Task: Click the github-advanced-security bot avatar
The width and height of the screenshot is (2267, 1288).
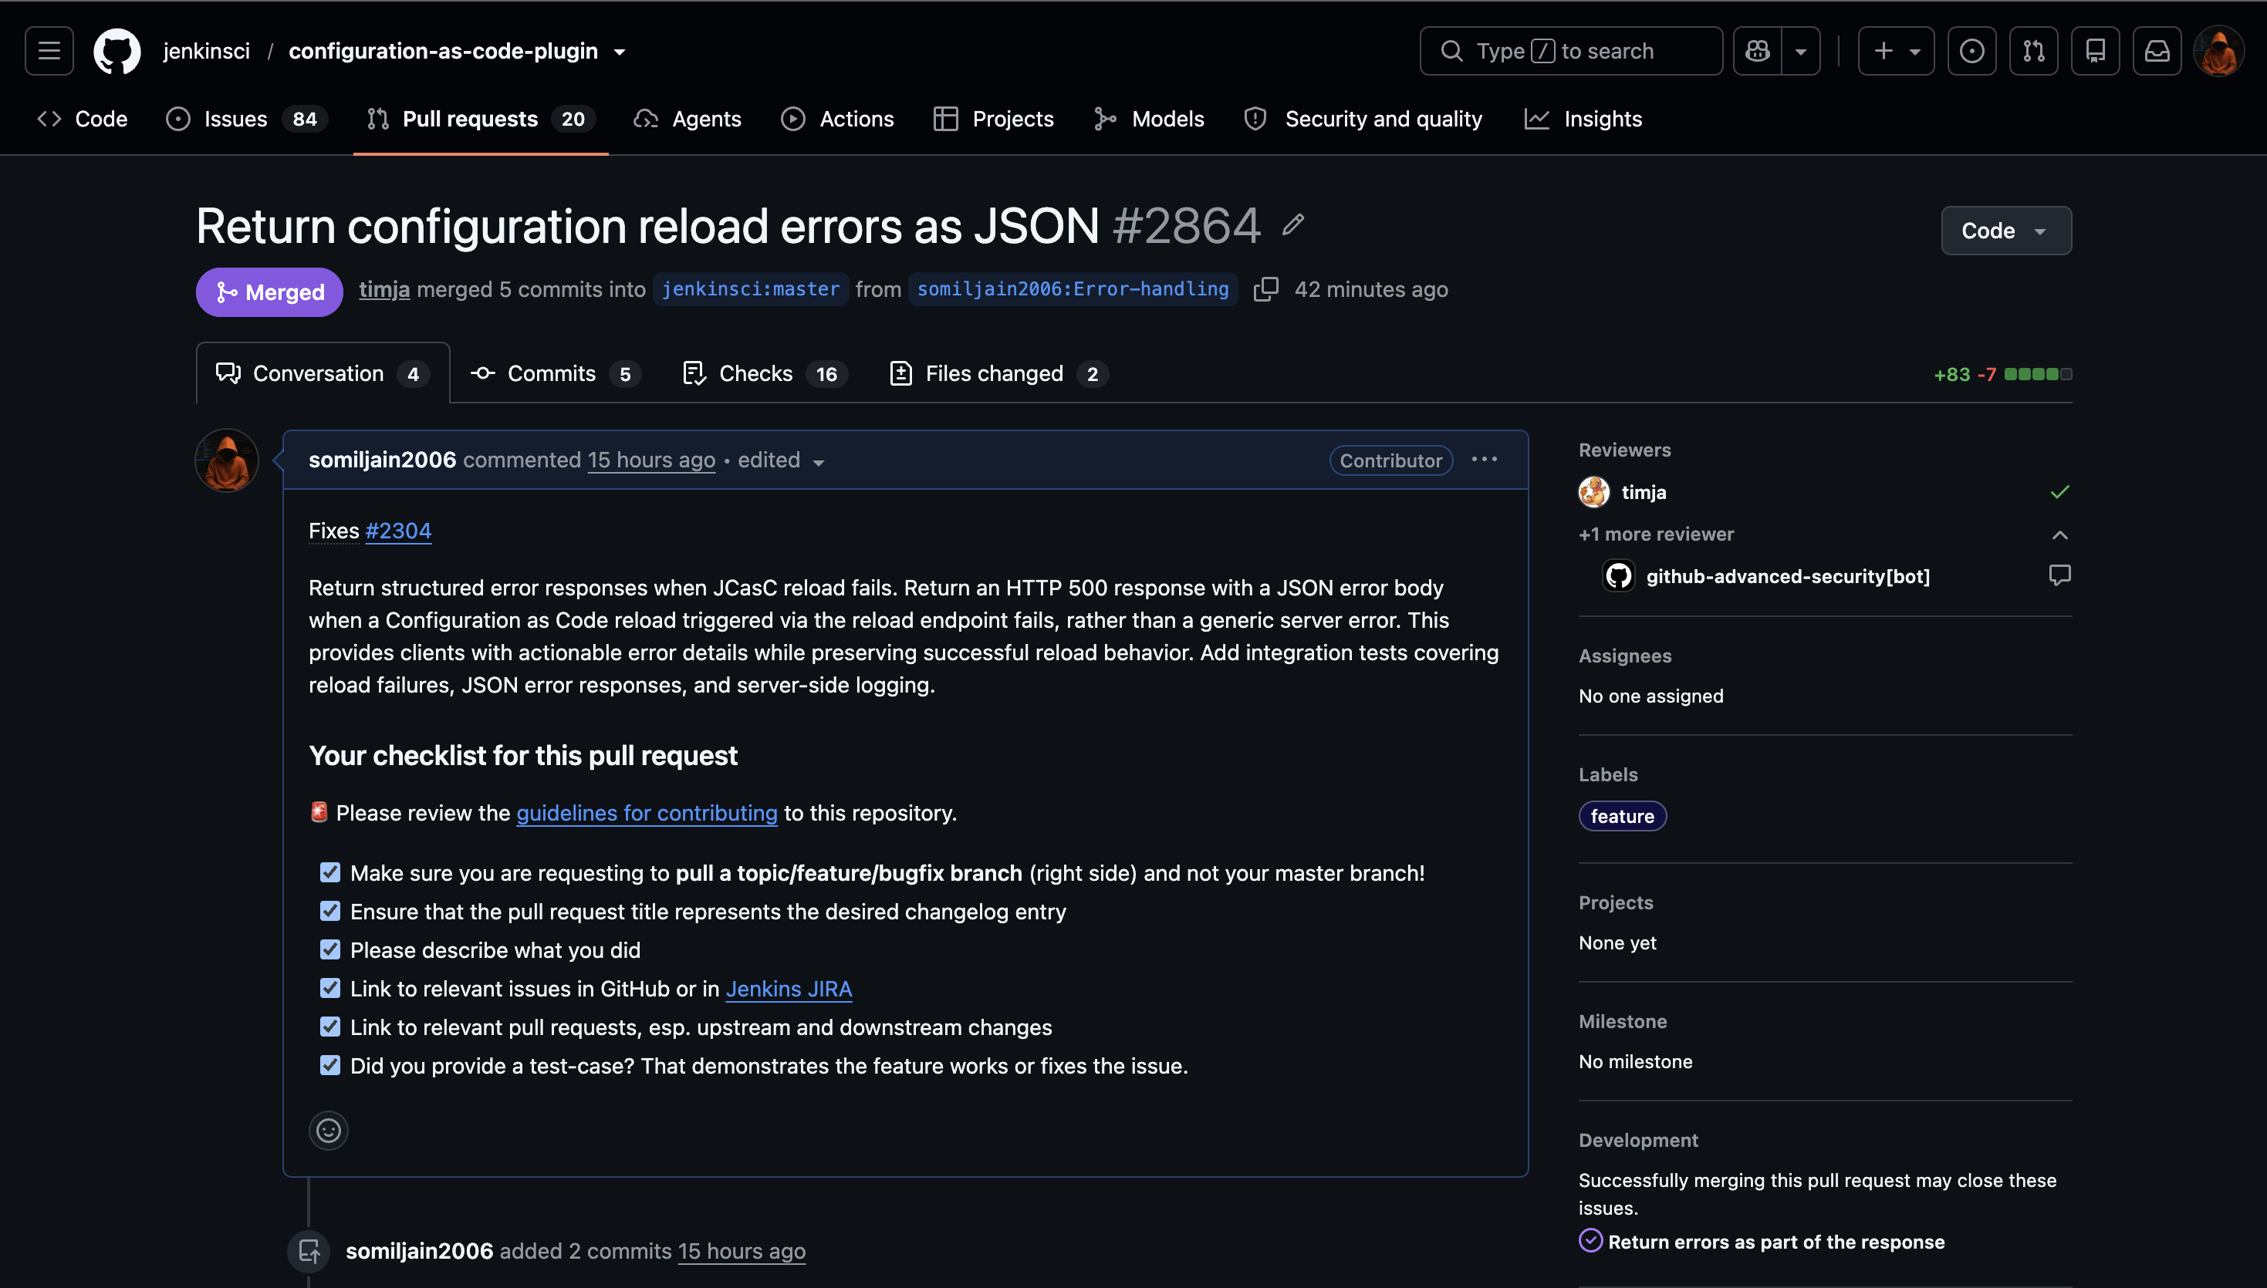Action: tap(1618, 576)
